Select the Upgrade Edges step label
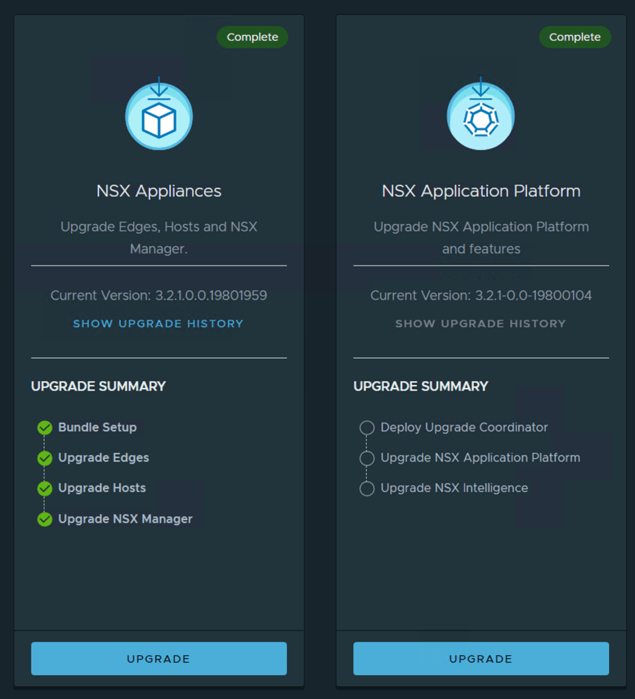635x699 pixels. point(104,457)
